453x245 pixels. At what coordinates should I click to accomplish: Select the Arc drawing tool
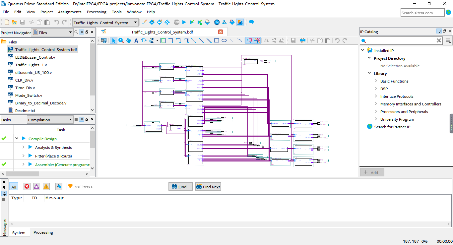click(239, 40)
